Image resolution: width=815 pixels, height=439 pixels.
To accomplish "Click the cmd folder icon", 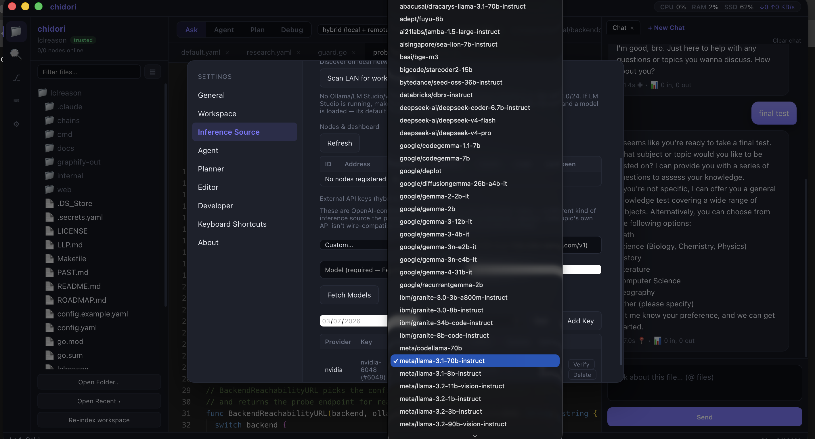I will coord(49,134).
